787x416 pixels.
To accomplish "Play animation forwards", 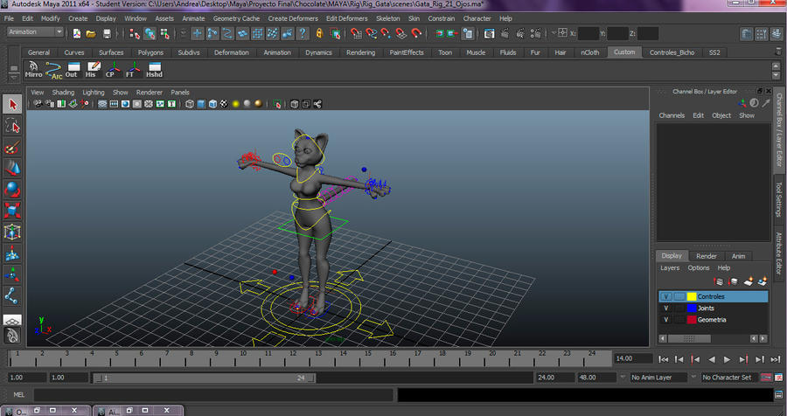I will point(728,359).
